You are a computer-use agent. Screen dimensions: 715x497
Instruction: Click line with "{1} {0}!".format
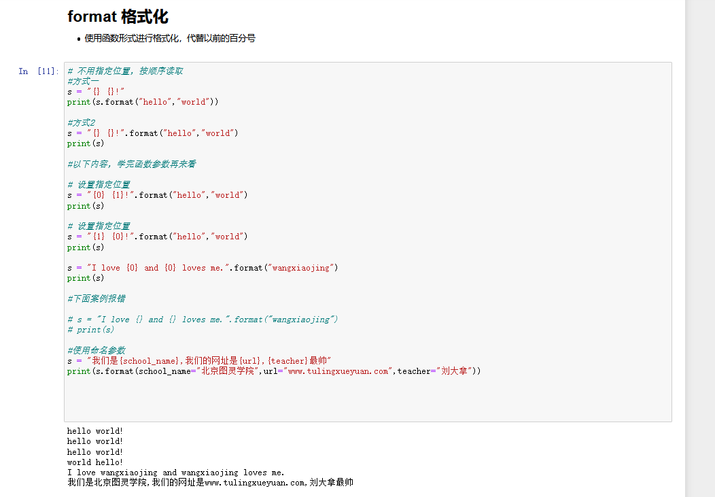157,237
